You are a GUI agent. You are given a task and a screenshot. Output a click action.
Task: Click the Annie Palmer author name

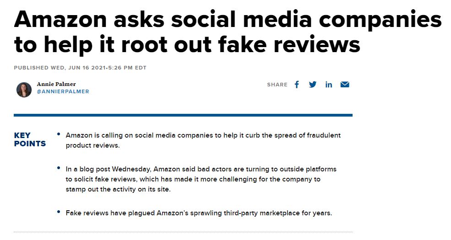click(x=56, y=84)
